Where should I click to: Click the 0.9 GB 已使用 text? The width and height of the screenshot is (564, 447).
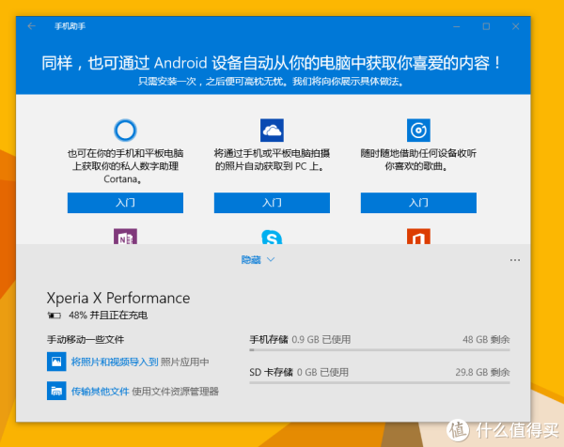click(x=321, y=340)
